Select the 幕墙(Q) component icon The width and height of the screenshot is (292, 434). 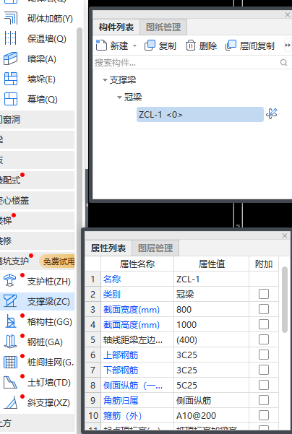(11, 99)
